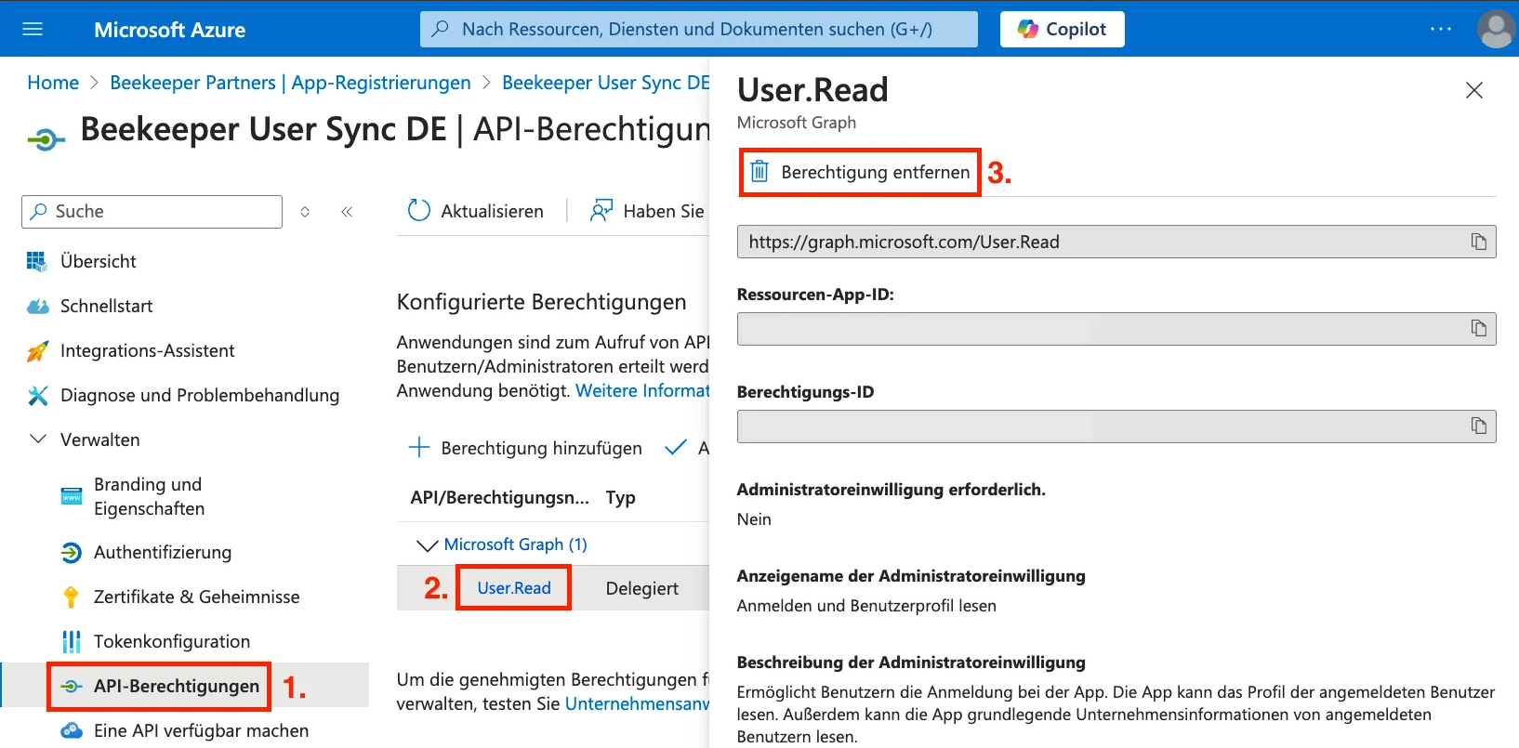
Task: Click the Diagnose tools icon
Action: [37, 395]
